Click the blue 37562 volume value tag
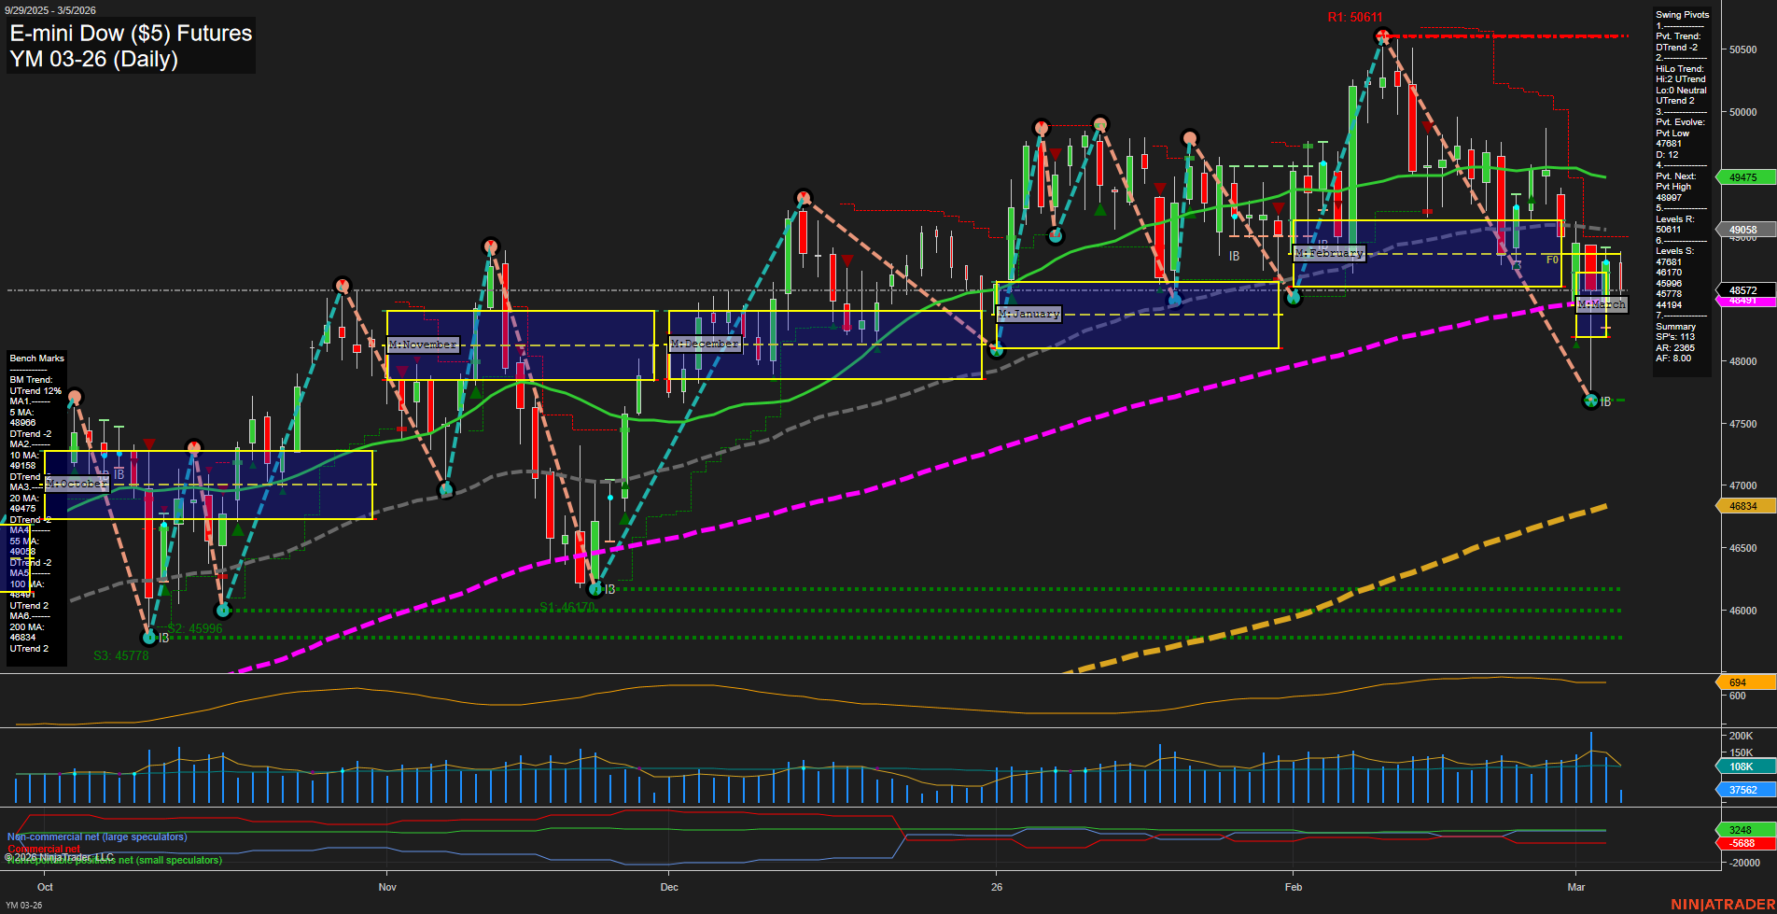1777x914 pixels. click(1743, 789)
